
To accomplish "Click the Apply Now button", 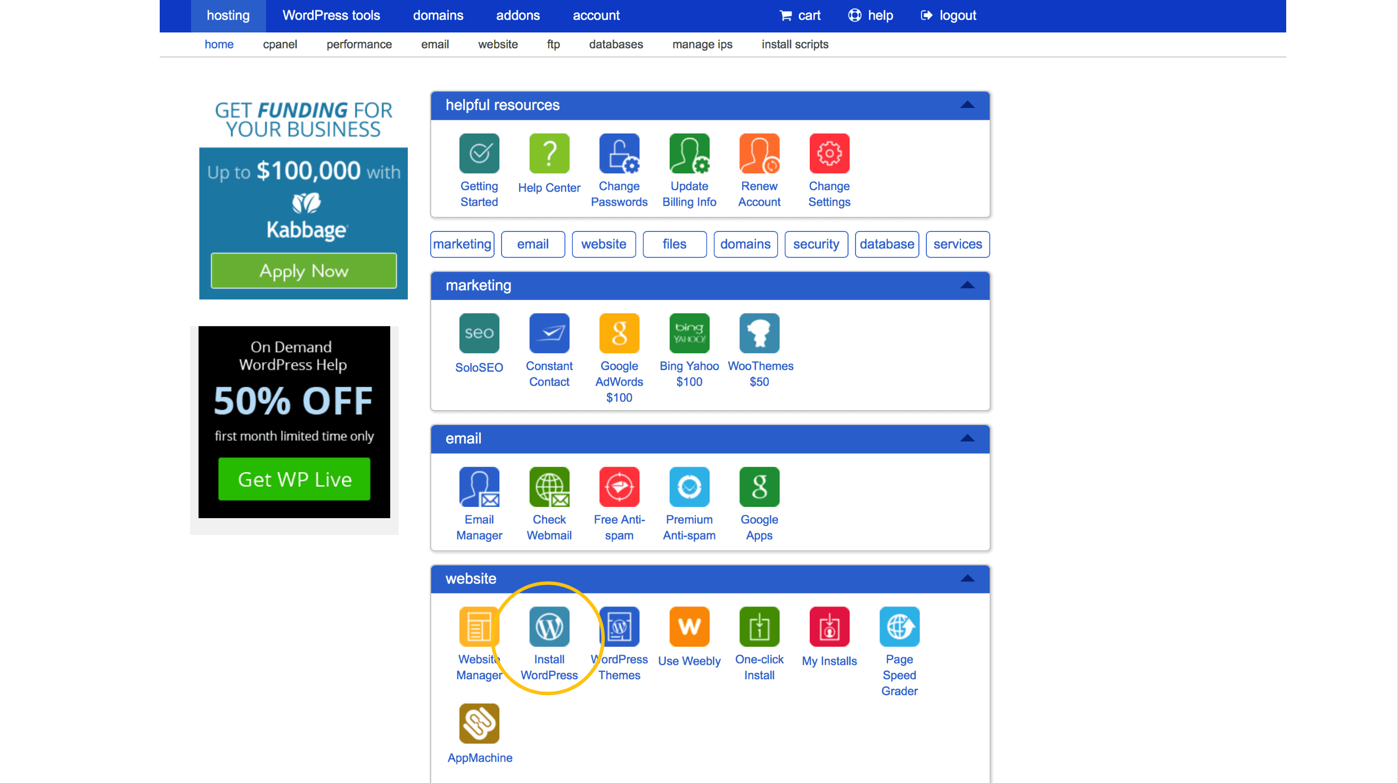I will click(x=302, y=271).
